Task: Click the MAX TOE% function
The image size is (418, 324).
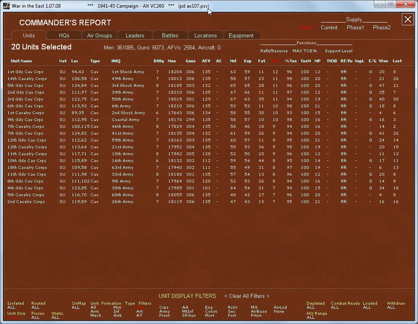Action: tap(305, 51)
